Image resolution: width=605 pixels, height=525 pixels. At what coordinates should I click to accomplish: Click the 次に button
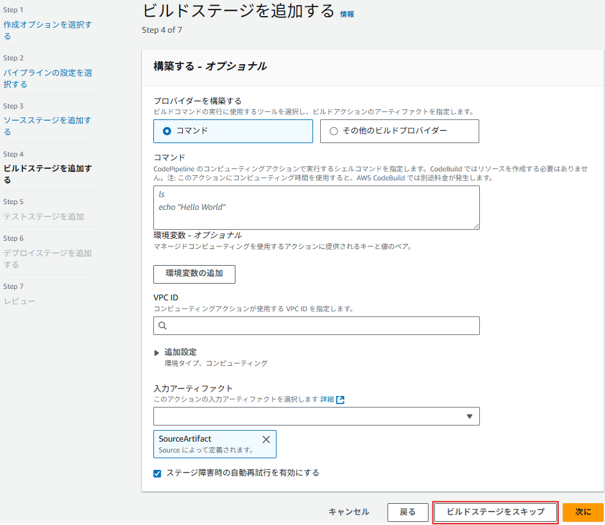583,512
